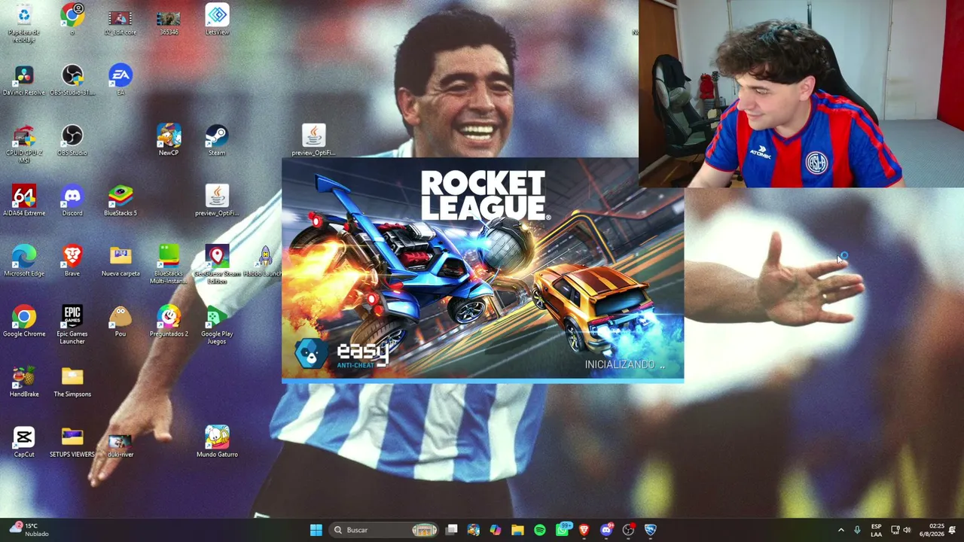Image resolution: width=964 pixels, height=542 pixels.
Task: Switch to Rocket League on the taskbar
Action: click(x=650, y=530)
